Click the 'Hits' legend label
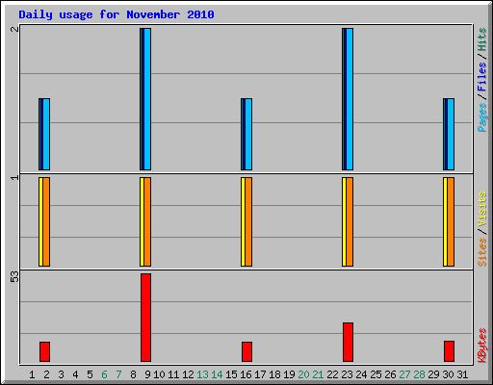This screenshot has width=493, height=385. 482,39
